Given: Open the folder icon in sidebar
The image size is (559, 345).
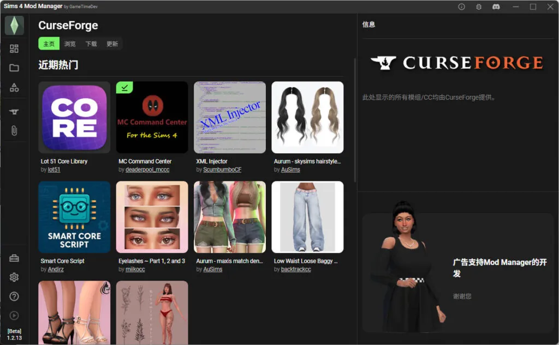Looking at the screenshot, I should point(14,68).
